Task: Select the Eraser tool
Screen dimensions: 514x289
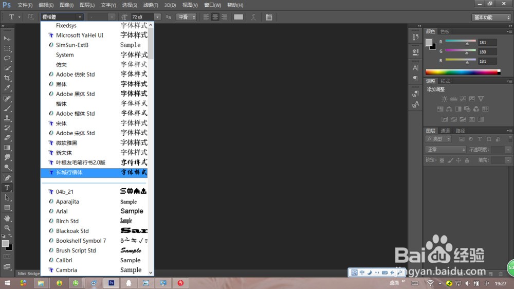Action: (x=7, y=138)
